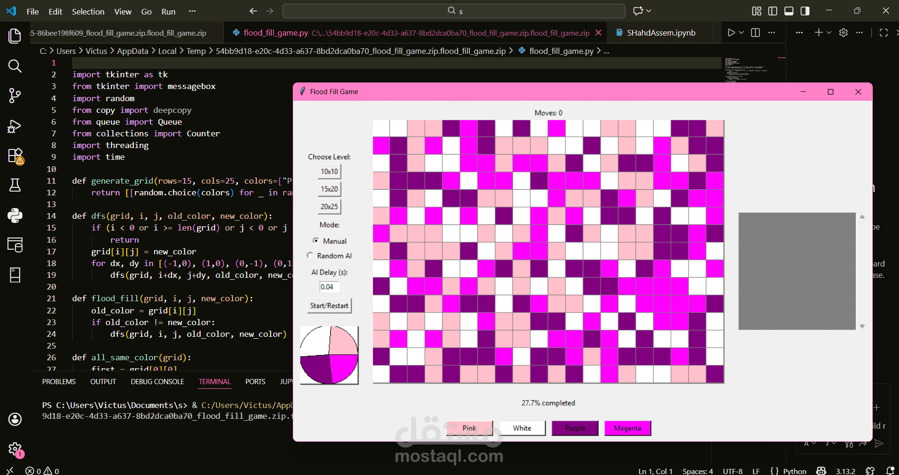
Task: Open the Run Python File dropdown arrow
Action: (x=740, y=32)
